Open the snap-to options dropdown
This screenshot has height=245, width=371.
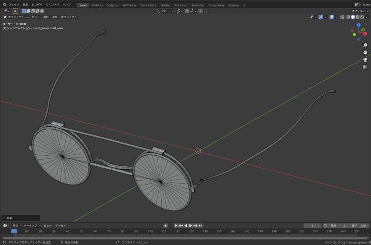(193, 11)
